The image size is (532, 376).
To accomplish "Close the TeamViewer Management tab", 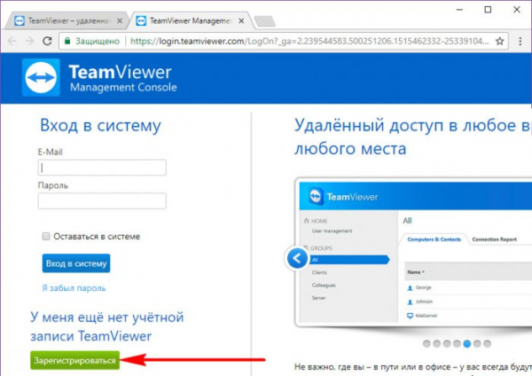I will pyautogui.click(x=241, y=21).
